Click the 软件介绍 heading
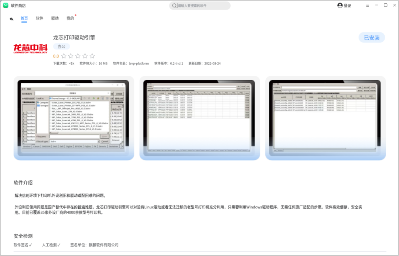 tap(23, 183)
